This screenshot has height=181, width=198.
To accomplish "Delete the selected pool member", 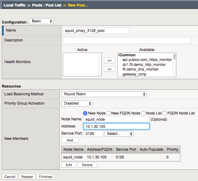I will tap(87, 165).
